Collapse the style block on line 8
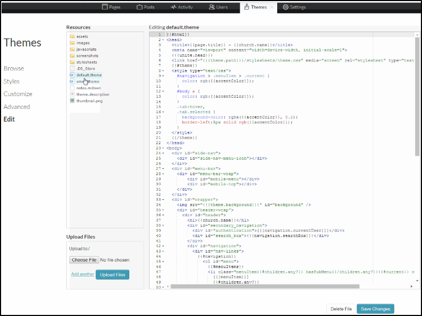 pos(163,70)
